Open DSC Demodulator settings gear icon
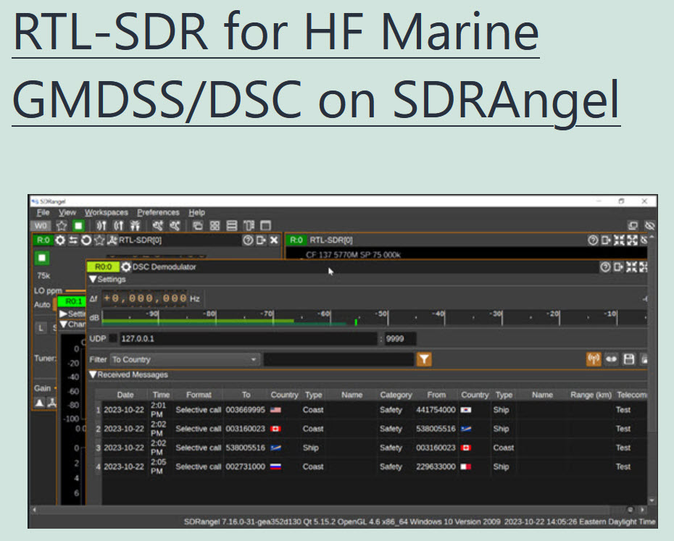The image size is (674, 541). click(x=125, y=267)
